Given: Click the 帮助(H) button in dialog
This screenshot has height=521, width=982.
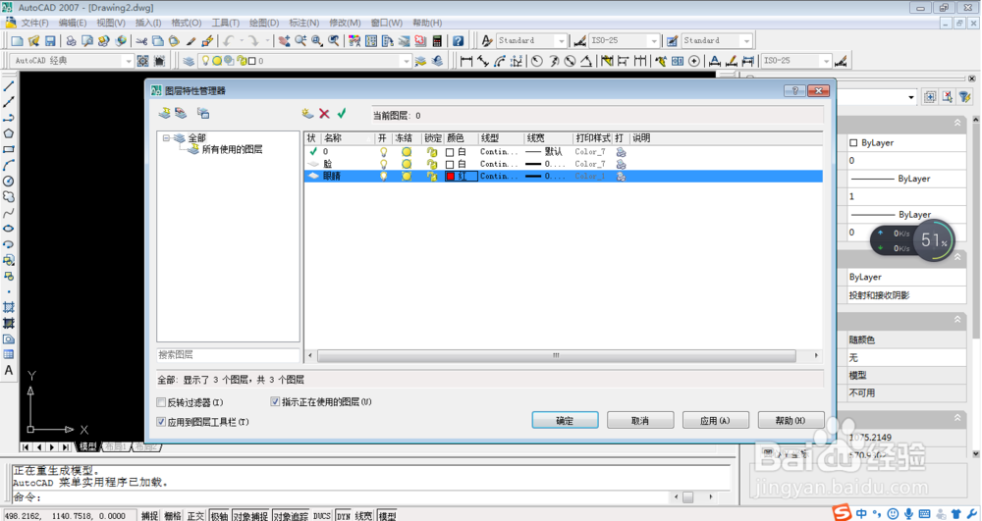Looking at the screenshot, I should click(791, 420).
